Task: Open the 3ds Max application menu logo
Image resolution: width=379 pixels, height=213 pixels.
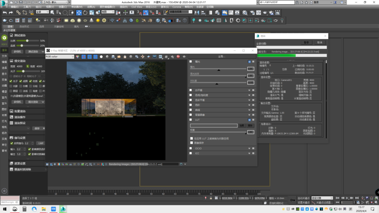Action: click(x=4, y=3)
